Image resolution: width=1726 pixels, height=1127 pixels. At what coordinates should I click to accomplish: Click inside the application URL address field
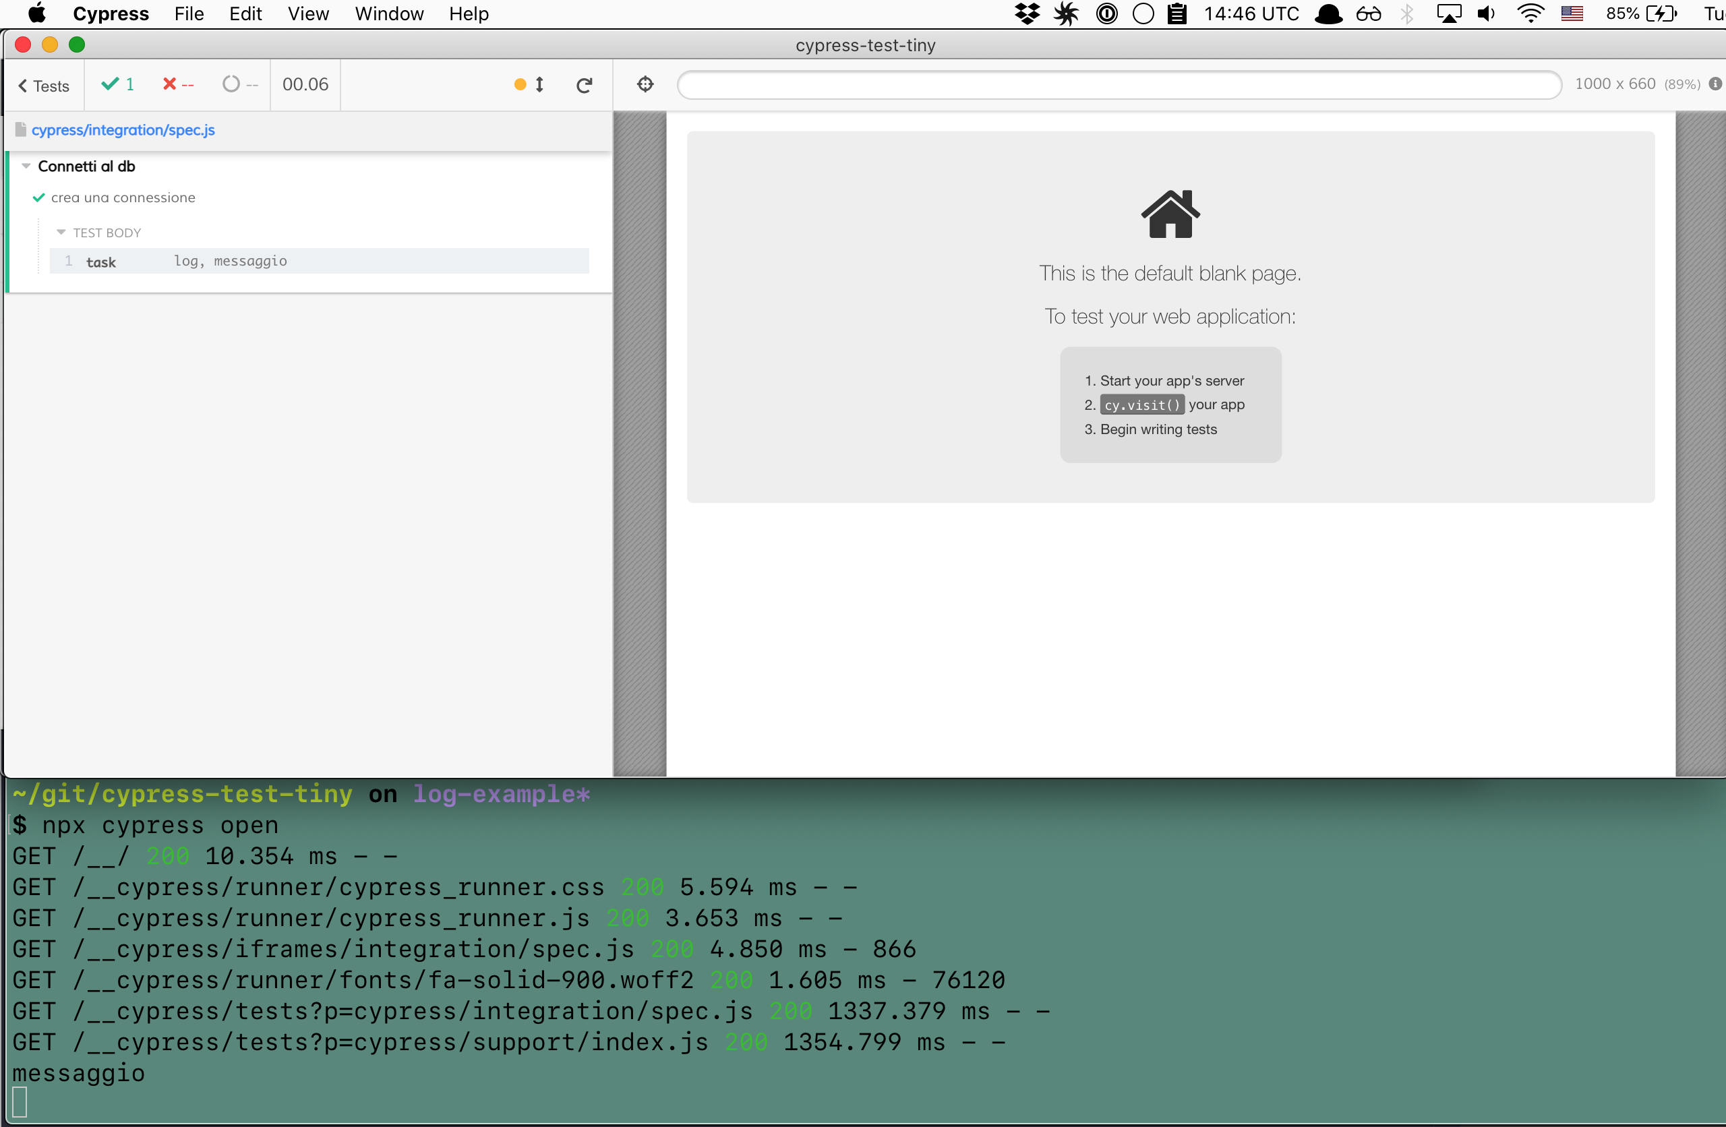(1117, 84)
